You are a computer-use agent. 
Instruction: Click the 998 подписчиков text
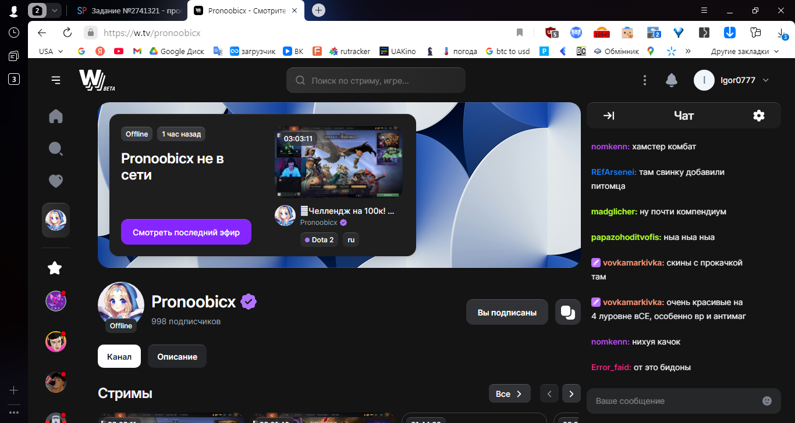pyautogui.click(x=186, y=321)
